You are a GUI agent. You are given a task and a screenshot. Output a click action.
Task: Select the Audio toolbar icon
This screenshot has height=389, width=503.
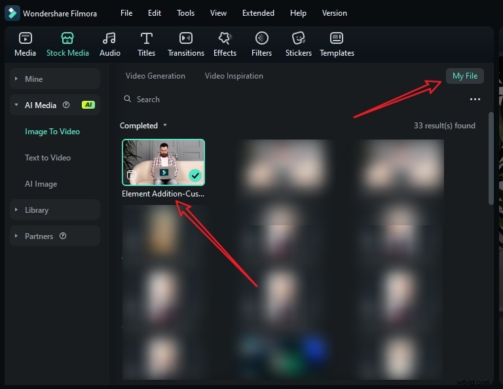[x=109, y=44]
